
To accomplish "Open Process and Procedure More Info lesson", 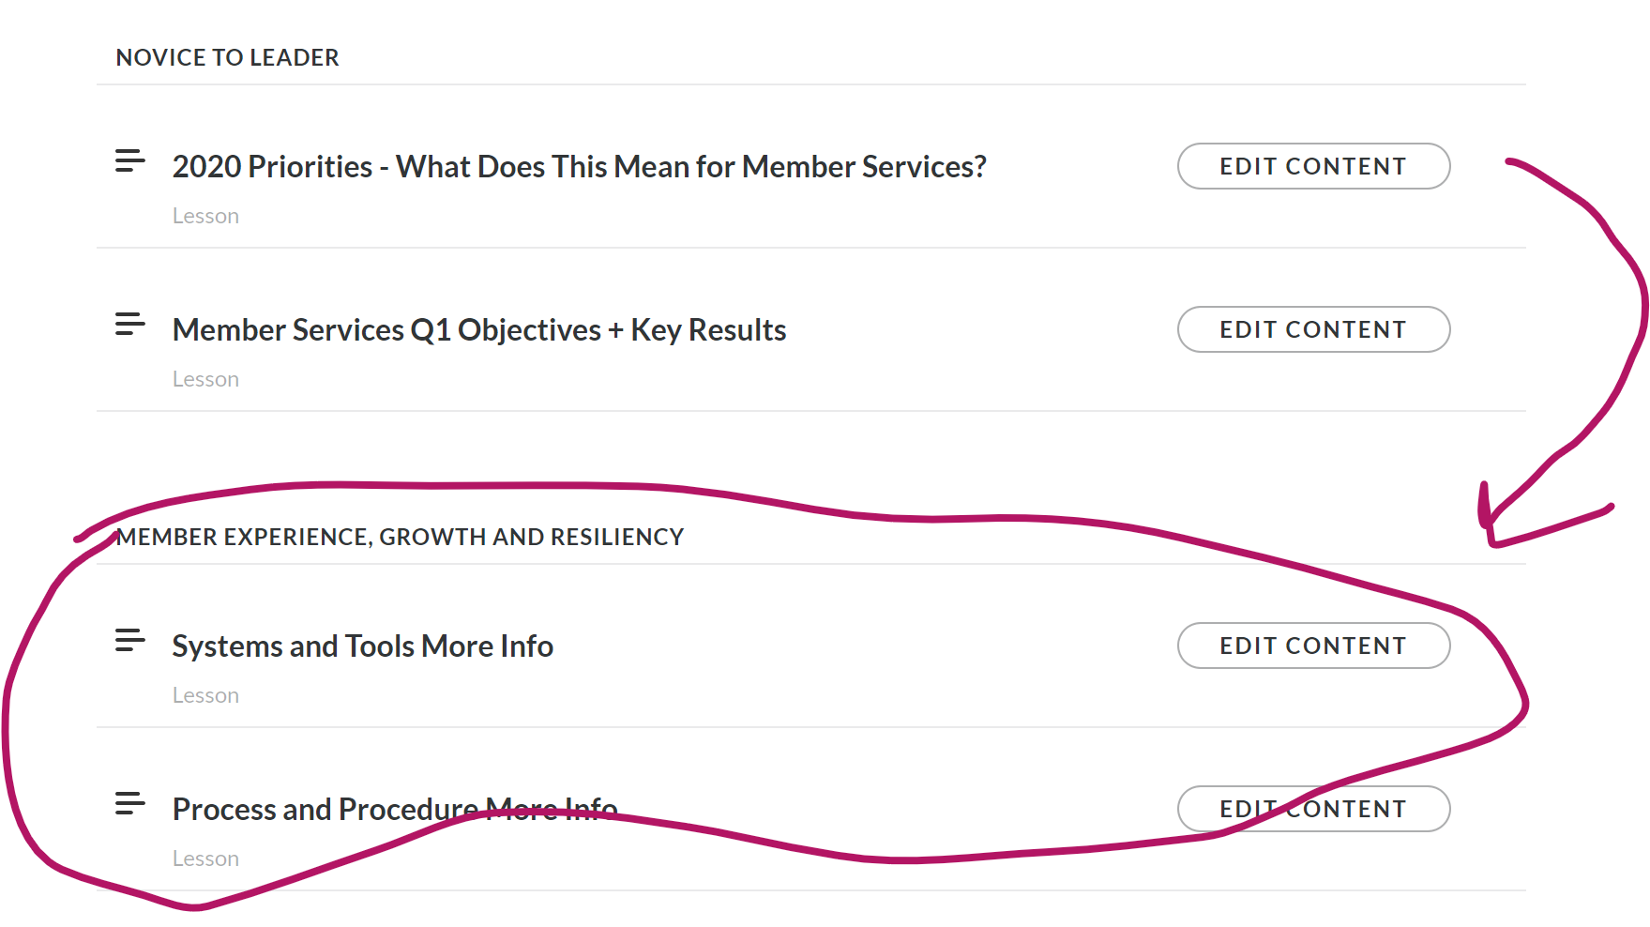I will [x=394, y=810].
